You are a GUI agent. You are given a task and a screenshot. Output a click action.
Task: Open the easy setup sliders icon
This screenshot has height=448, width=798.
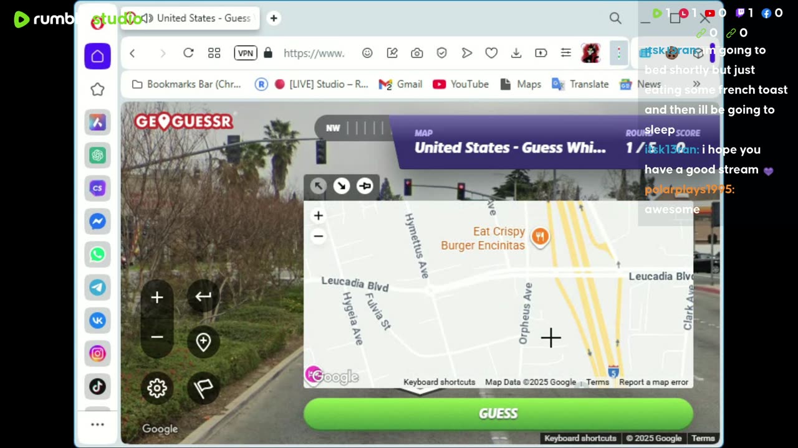[566, 54]
